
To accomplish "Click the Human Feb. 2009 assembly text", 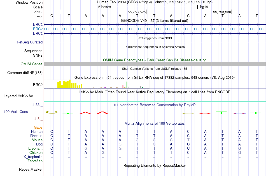I will [x=125, y=2].
